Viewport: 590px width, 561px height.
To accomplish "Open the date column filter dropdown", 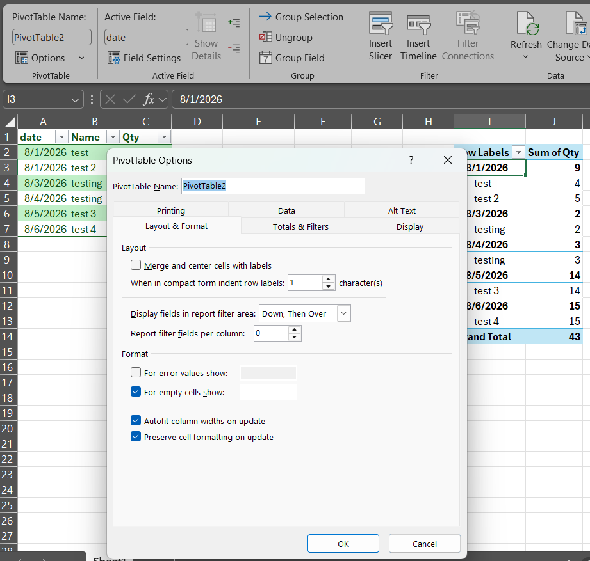I will tap(61, 137).
